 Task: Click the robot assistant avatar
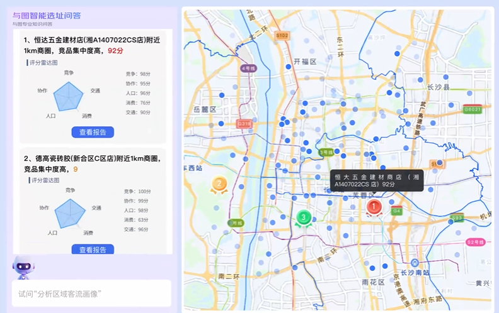[x=24, y=267]
